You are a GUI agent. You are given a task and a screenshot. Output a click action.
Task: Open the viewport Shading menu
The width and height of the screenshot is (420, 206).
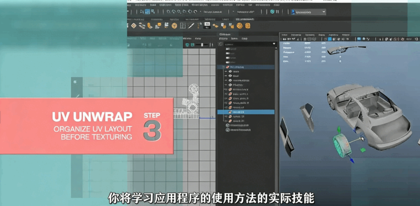[x=296, y=35]
